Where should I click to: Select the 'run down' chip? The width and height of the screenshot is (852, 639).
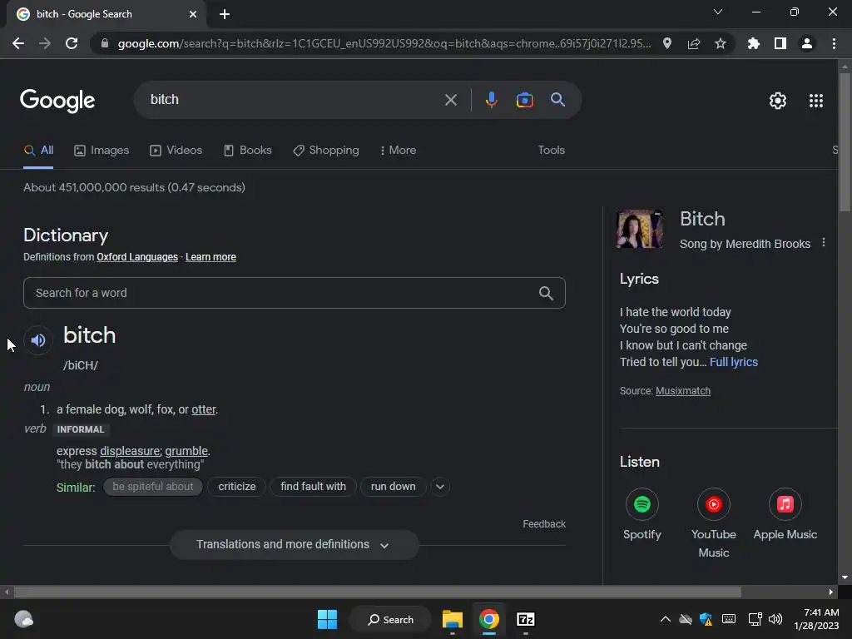[393, 487]
